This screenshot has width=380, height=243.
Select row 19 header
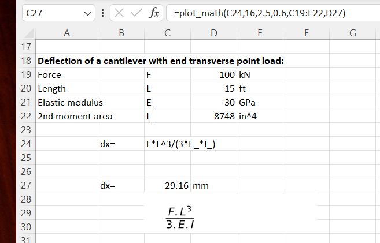click(26, 74)
